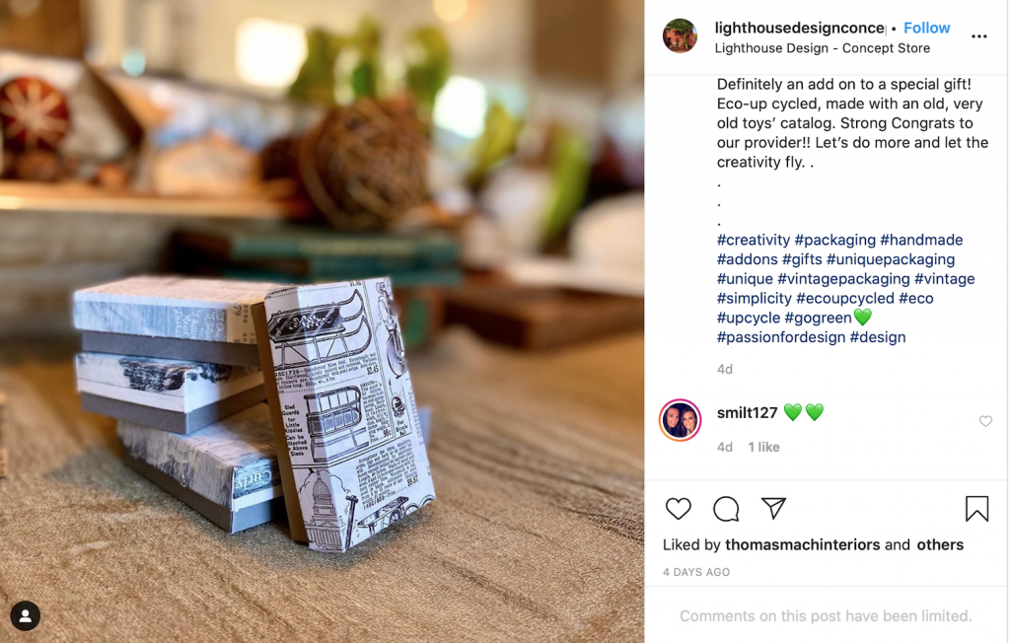
Task: Show the list of others who liked
Action: 940,545
